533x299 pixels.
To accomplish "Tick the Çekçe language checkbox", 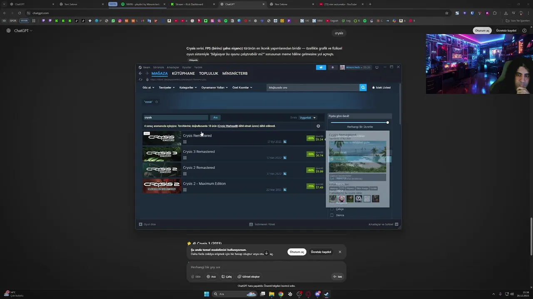I will point(332,209).
